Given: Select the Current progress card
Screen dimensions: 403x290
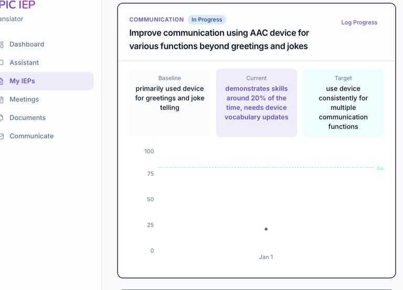Looking at the screenshot, I should coord(257,103).
